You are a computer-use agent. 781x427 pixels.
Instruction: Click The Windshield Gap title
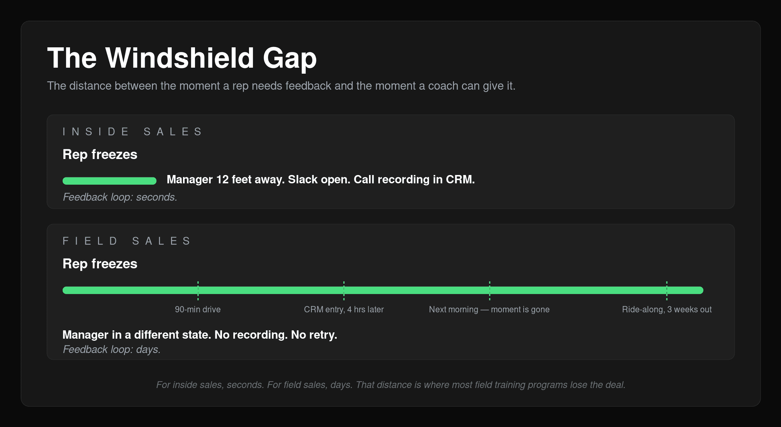(182, 58)
